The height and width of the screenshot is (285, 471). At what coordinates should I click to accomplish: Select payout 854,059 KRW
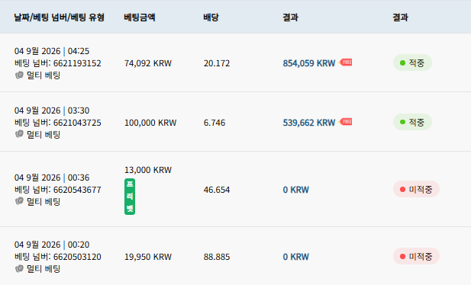(x=309, y=63)
